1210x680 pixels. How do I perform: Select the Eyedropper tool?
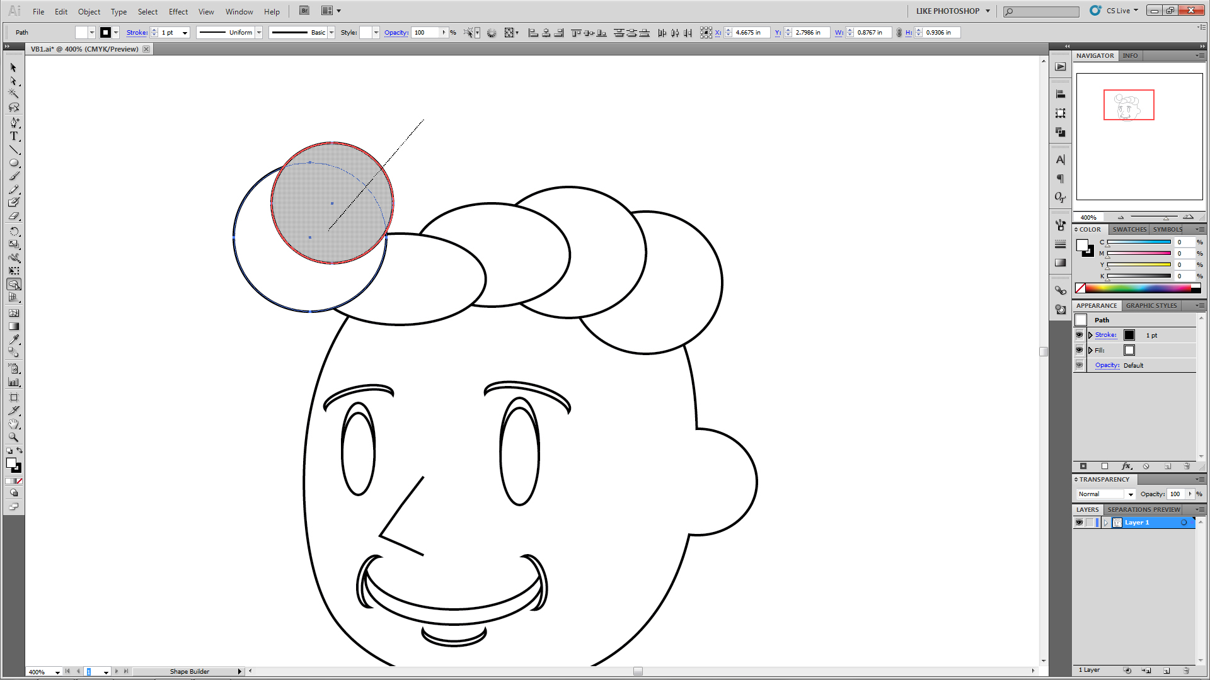[14, 339]
